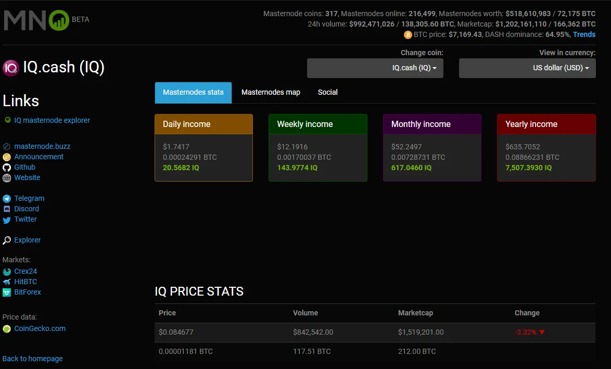Open the BitForex market link
Viewport: 611px width, 369px height.
[x=27, y=292]
